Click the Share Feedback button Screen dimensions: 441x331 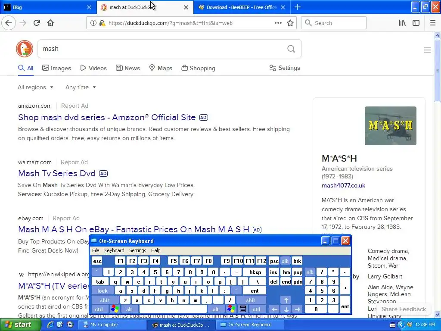[x=404, y=309]
